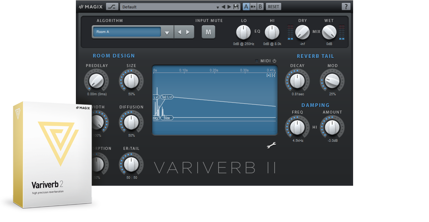Click the ER:TAIL knob
Image resolution: width=429 pixels, height=222 pixels.
pyautogui.click(x=131, y=164)
